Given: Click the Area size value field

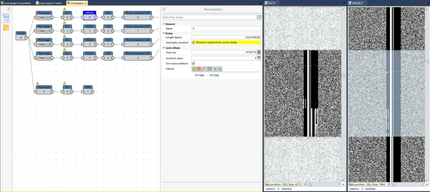Looking at the screenshot, I should (x=224, y=52).
